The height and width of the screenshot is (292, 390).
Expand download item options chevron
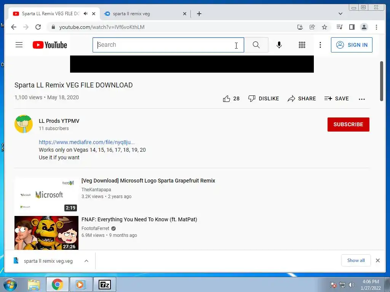86,261
